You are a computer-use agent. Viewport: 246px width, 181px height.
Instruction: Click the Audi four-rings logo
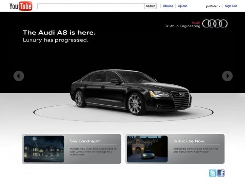coord(215,23)
